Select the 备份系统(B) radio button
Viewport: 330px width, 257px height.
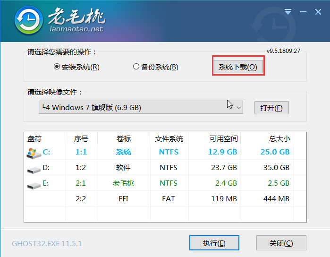tap(136, 67)
